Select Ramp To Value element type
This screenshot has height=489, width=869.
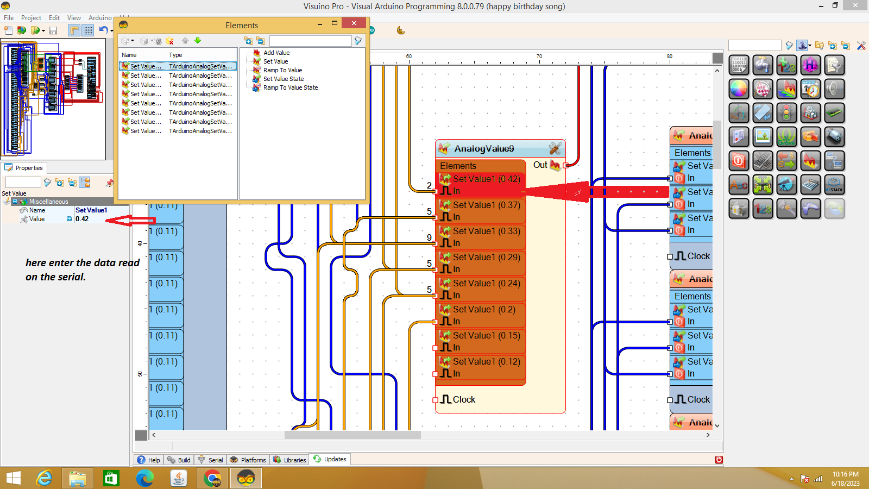(282, 70)
